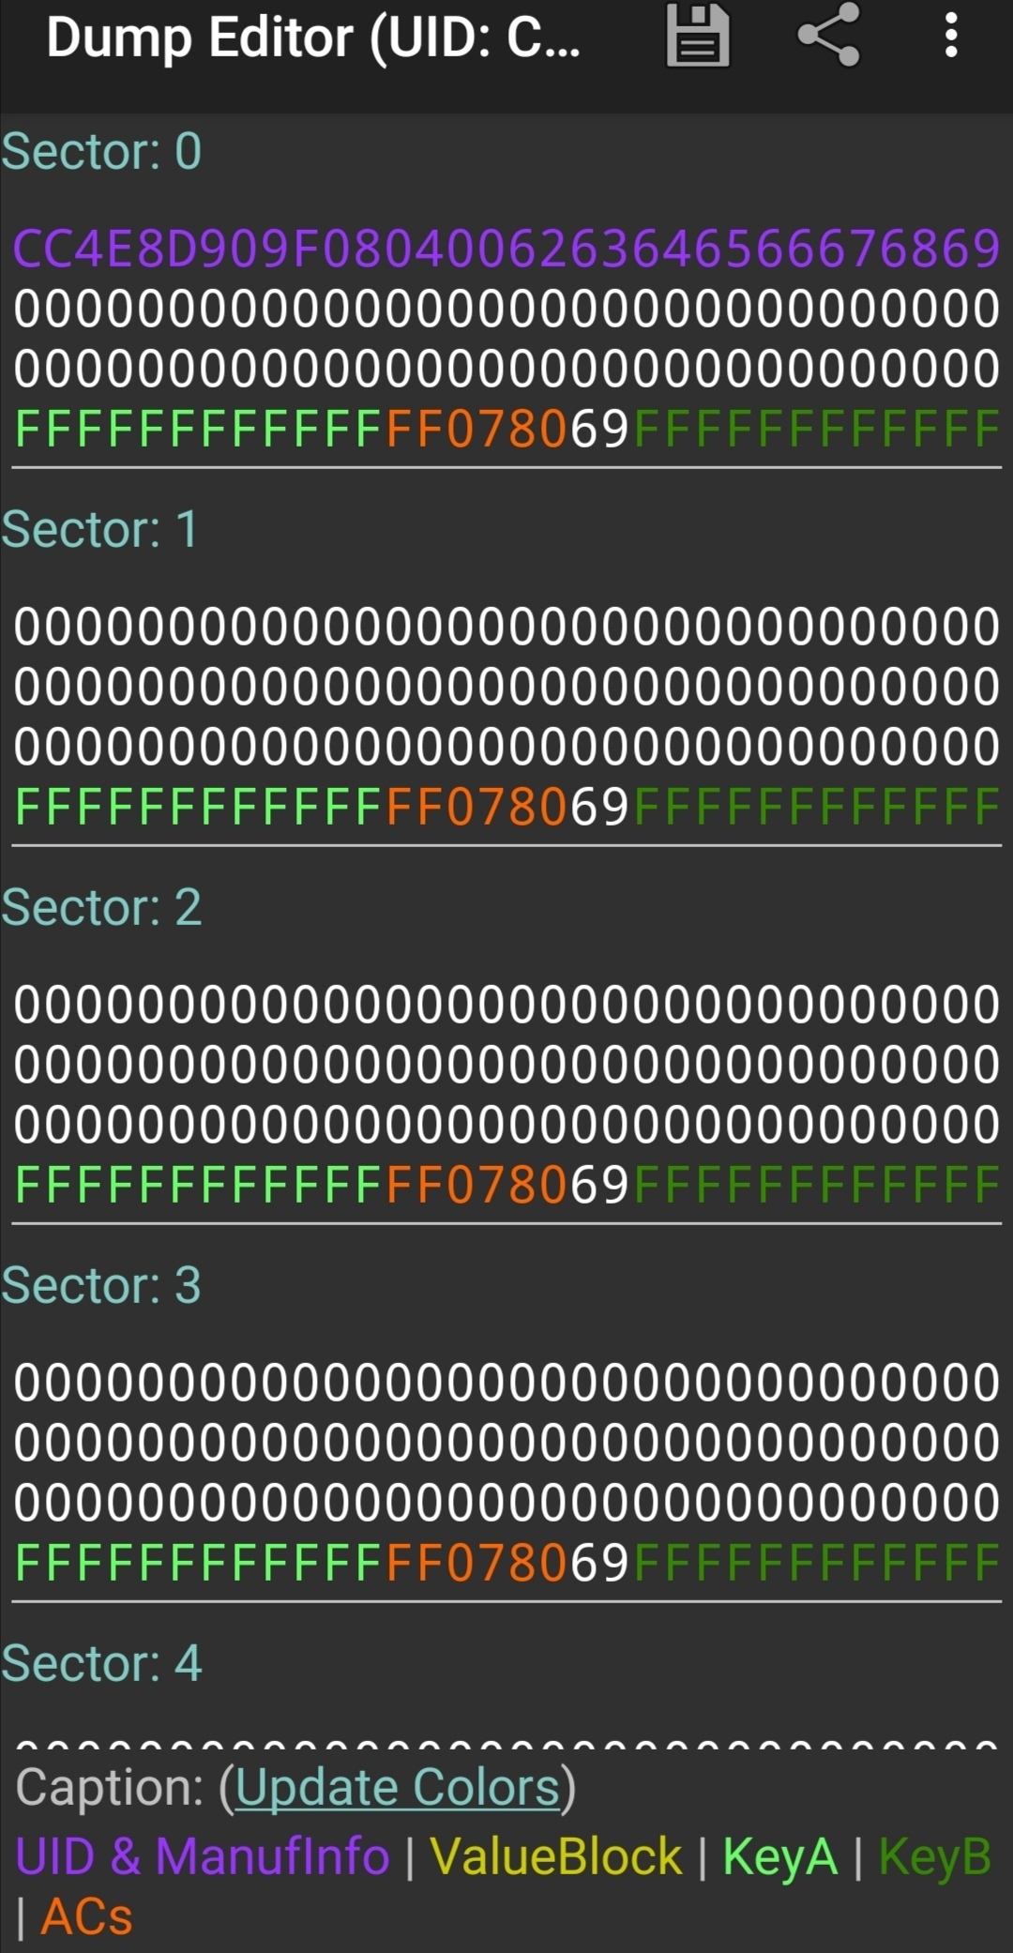Viewport: 1013px width, 1953px height.
Task: Click the Update Colors link
Action: tap(398, 1787)
